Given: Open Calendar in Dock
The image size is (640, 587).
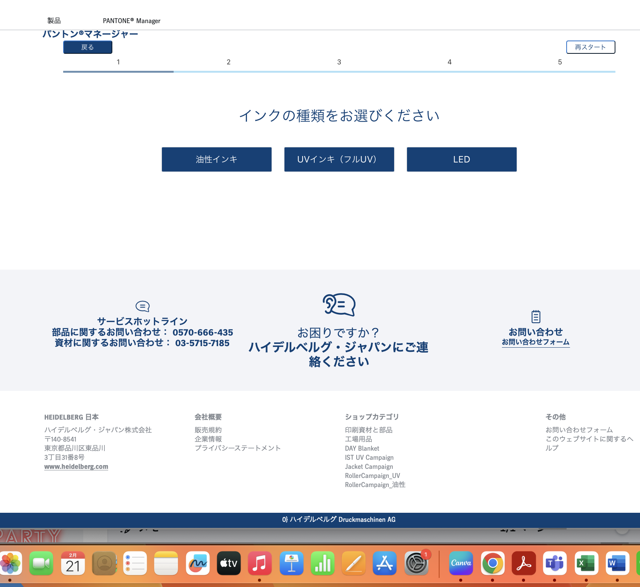Looking at the screenshot, I should click(73, 564).
